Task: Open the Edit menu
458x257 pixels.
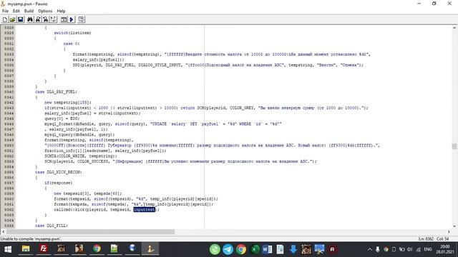Action: 16,11
